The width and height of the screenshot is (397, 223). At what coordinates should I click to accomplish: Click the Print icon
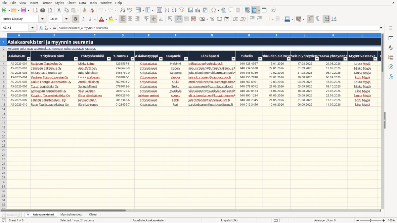[43, 10]
